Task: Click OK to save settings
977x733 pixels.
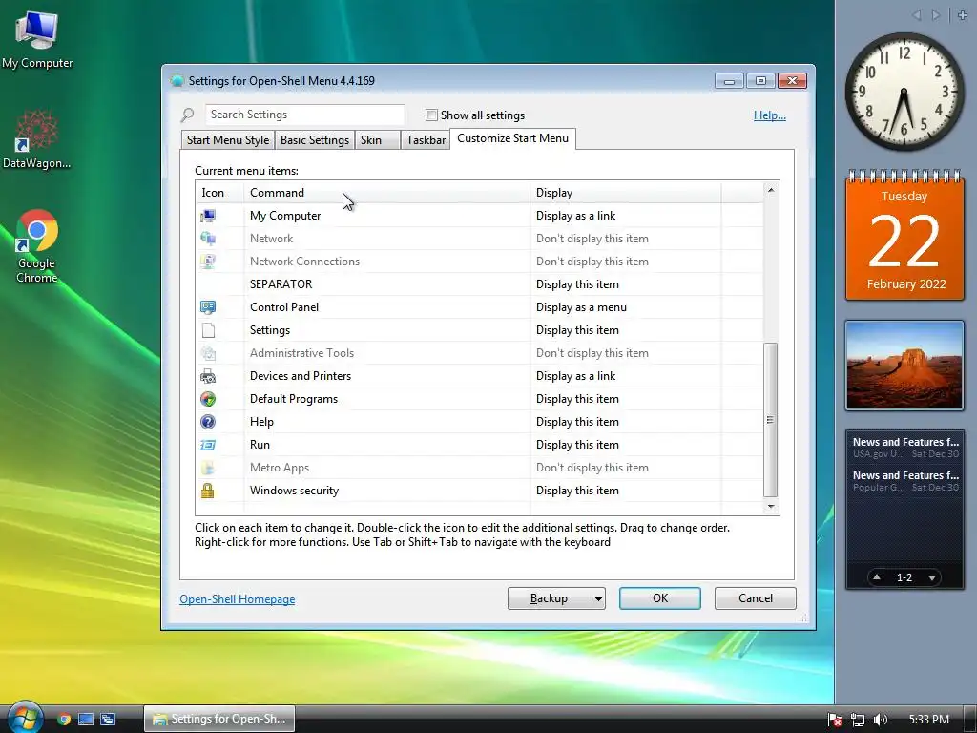Action: pyautogui.click(x=660, y=598)
